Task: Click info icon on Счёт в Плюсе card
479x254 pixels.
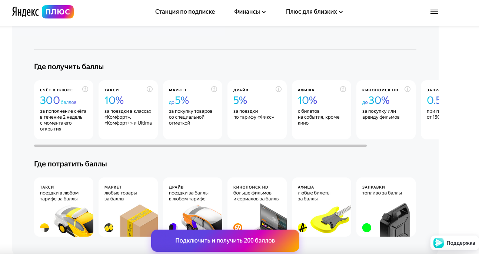Action: click(85, 89)
